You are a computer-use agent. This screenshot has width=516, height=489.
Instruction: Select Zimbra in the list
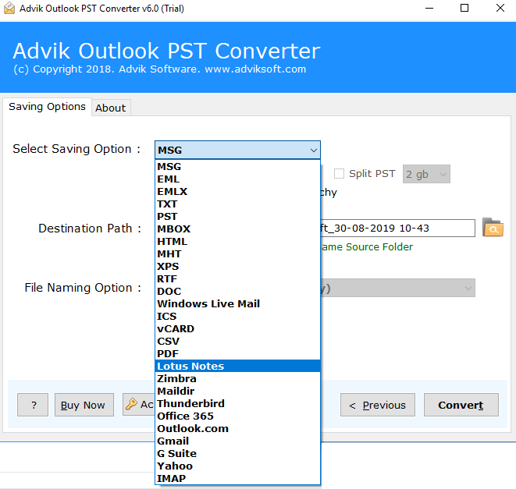click(x=237, y=378)
